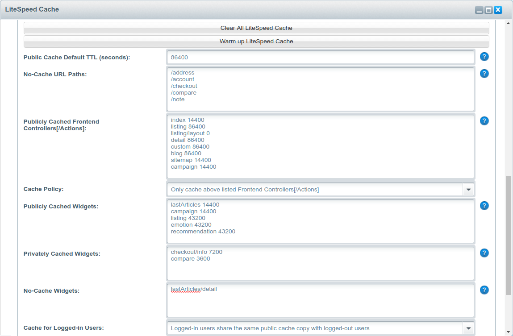Maximize the LiteSpeed Cache window
This screenshot has width=513, height=336.
pos(488,10)
